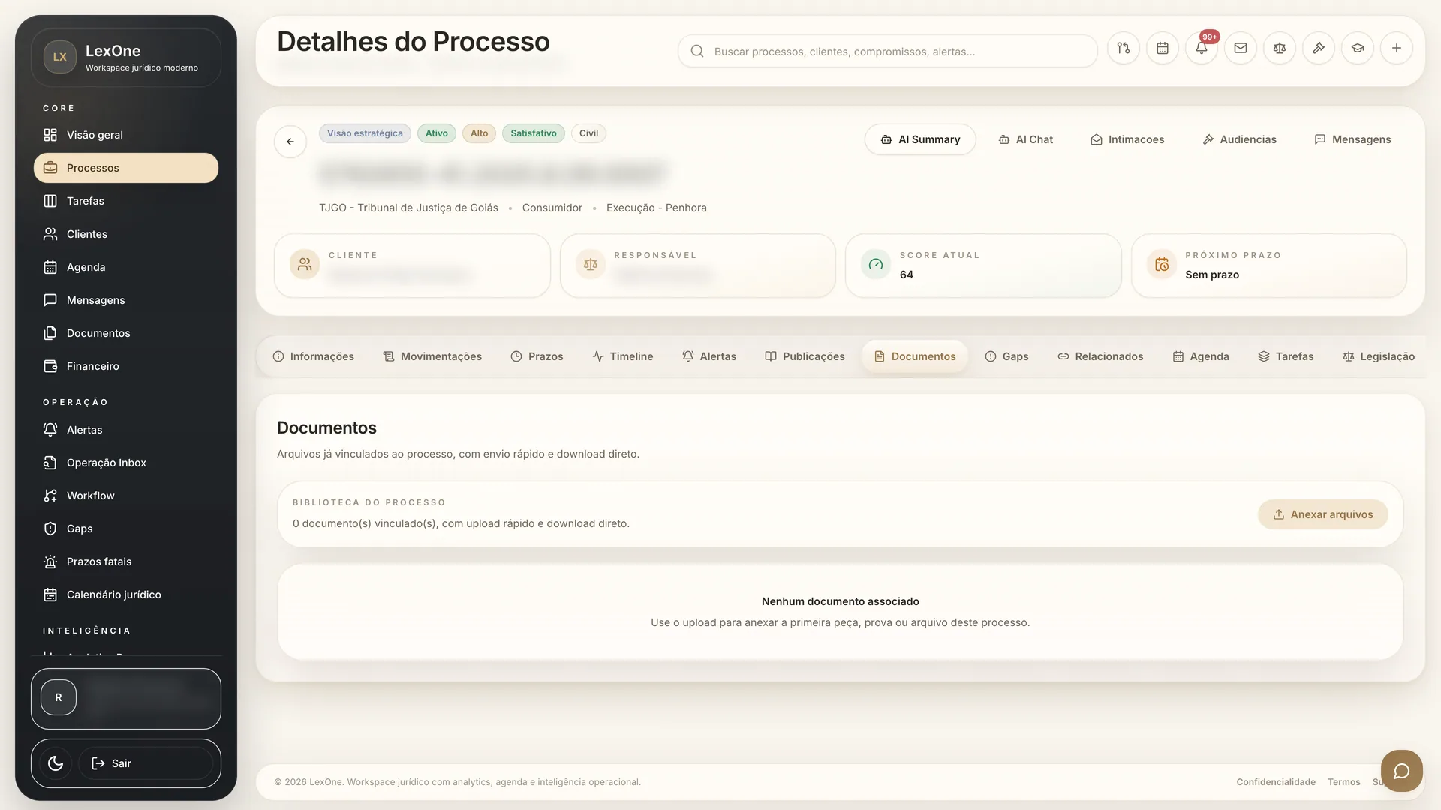The height and width of the screenshot is (810, 1441).
Task: Click the LX logo badge
Action: 60,57
